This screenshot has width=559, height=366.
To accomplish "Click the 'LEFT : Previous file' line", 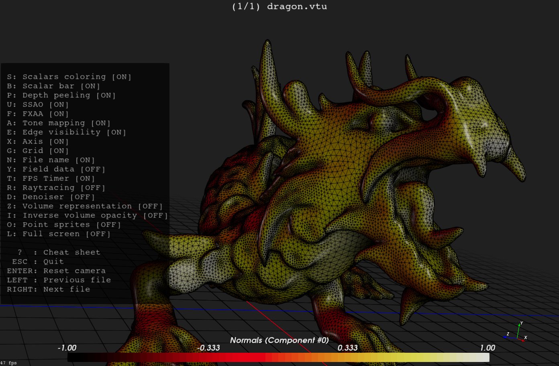I will pos(59,280).
